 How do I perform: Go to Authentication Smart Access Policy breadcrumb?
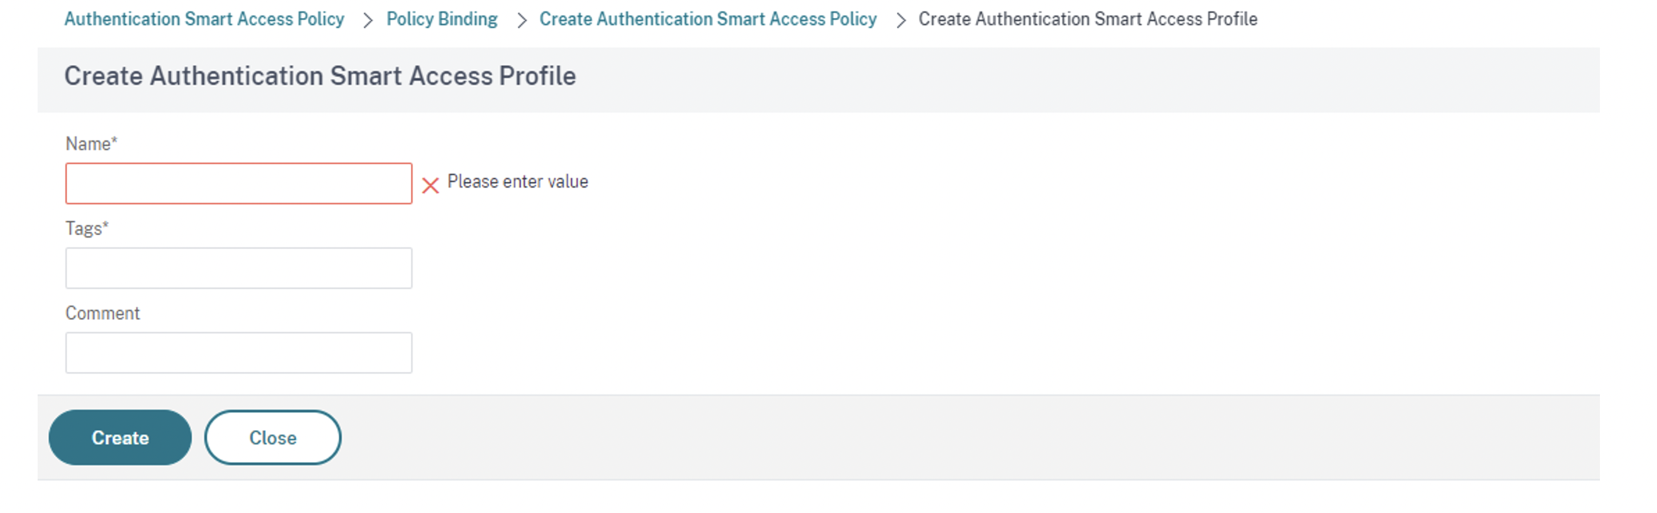pos(204,19)
